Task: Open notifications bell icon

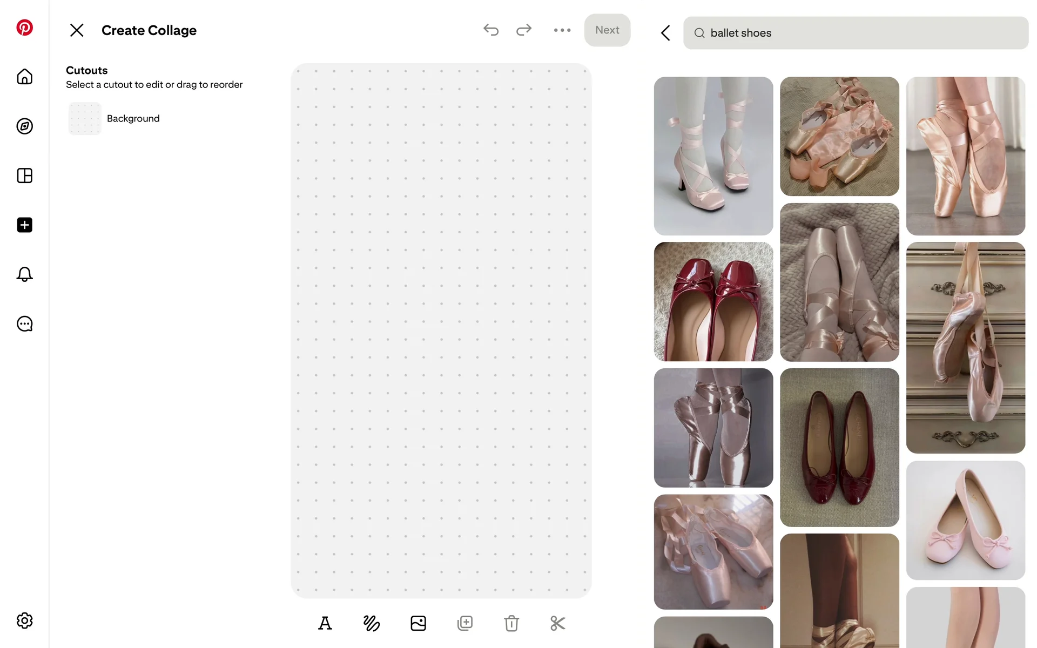Action: pos(24,274)
